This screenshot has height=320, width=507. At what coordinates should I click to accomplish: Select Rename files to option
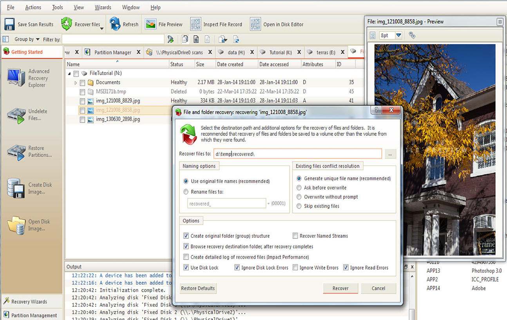point(186,192)
